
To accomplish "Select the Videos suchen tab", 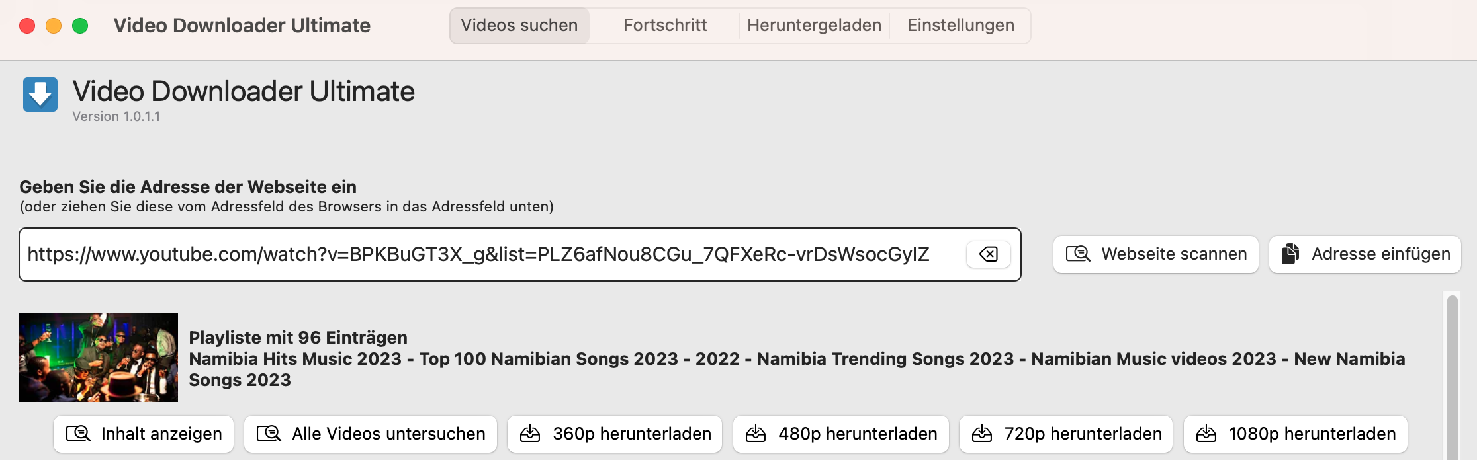I will pyautogui.click(x=519, y=26).
